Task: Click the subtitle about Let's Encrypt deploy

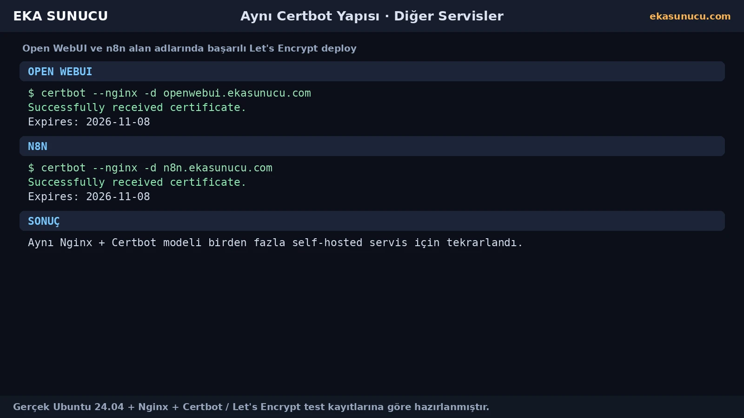Action: pyautogui.click(x=189, y=48)
